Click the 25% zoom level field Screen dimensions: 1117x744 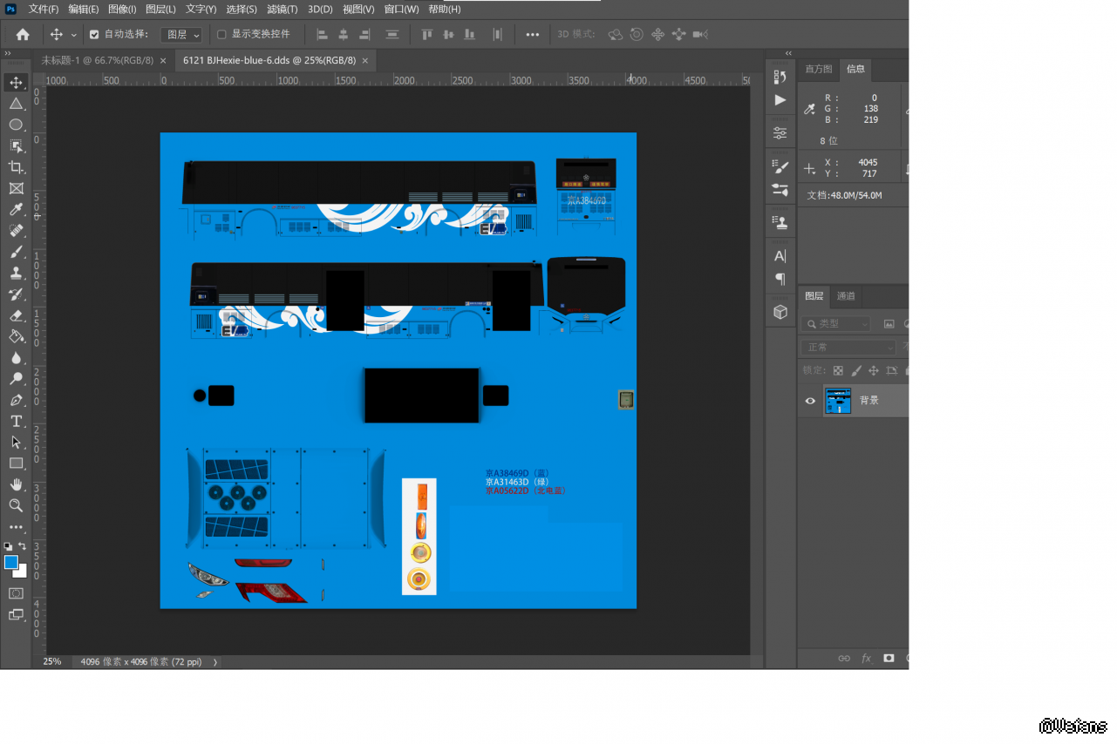[x=53, y=661]
